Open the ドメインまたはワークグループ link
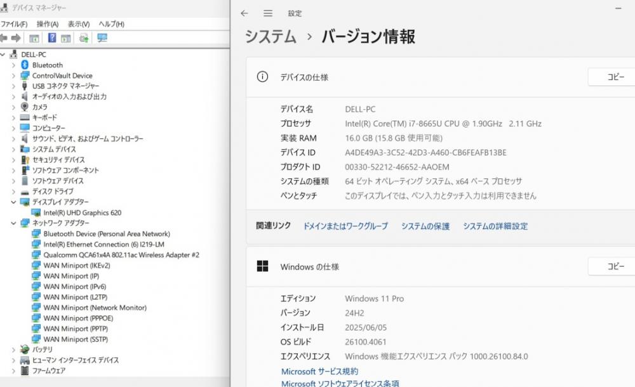This screenshot has height=387, width=635. [x=345, y=226]
